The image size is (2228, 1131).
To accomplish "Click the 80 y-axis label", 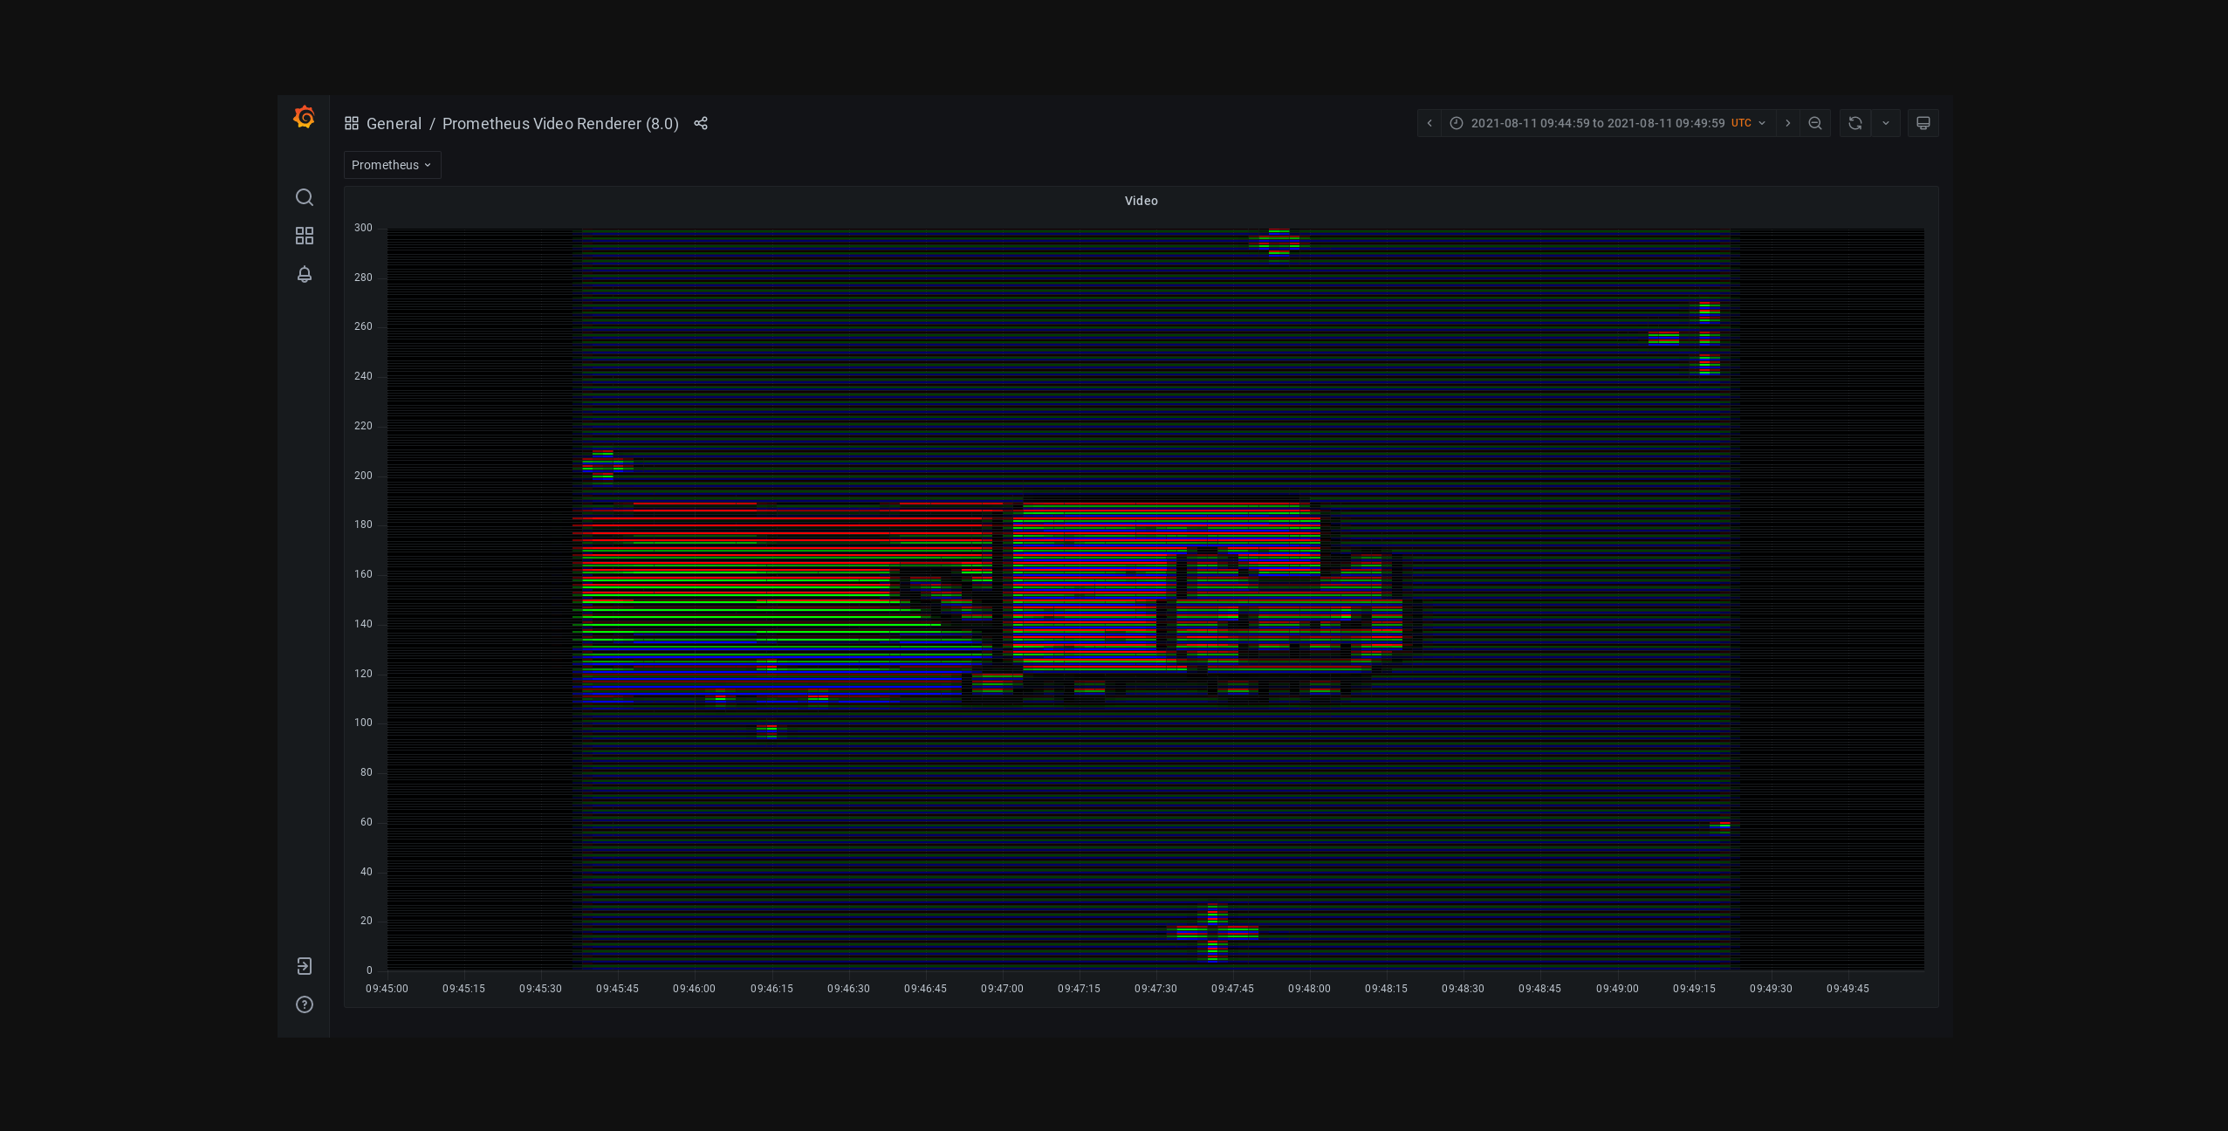I will click(x=366, y=772).
